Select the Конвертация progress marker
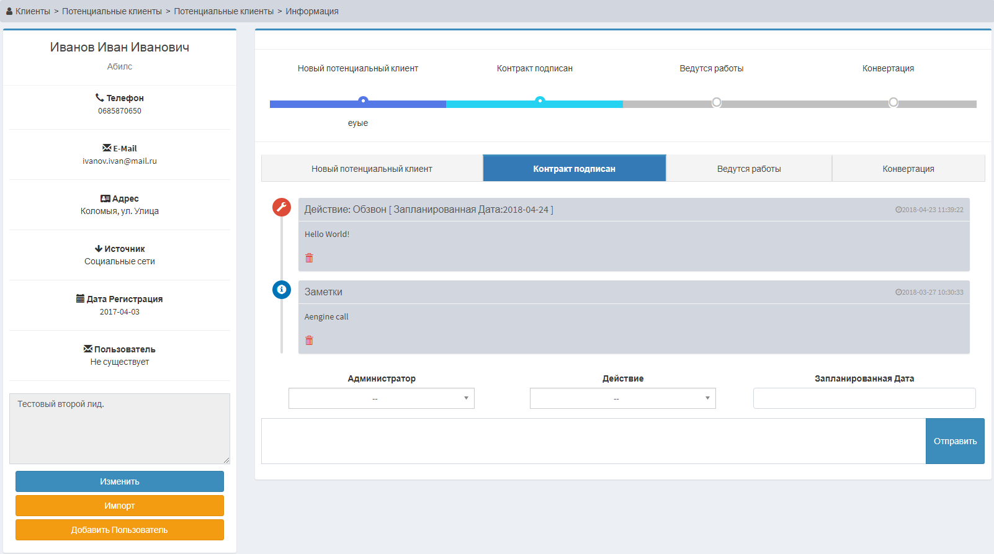This screenshot has width=994, height=554. (x=893, y=102)
